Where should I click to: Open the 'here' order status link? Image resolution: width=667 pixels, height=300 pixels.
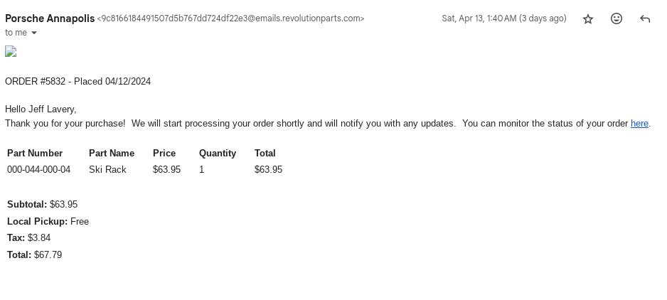point(639,124)
